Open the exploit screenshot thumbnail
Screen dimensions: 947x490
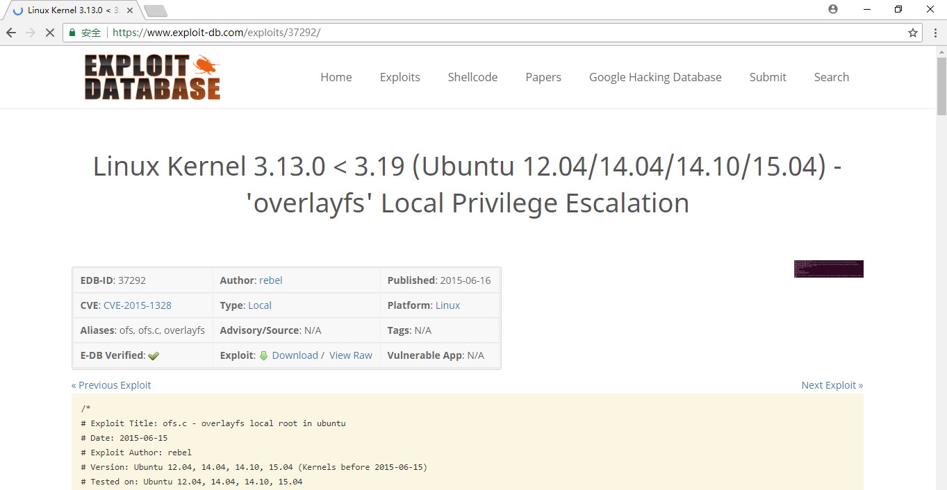(828, 269)
